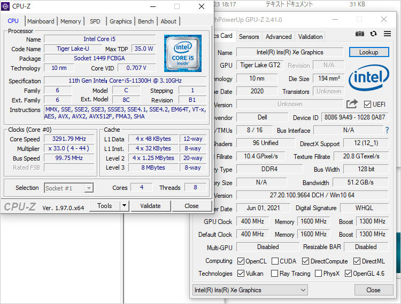Switch to the SPD tab
401x304 pixels.
[x=95, y=21]
